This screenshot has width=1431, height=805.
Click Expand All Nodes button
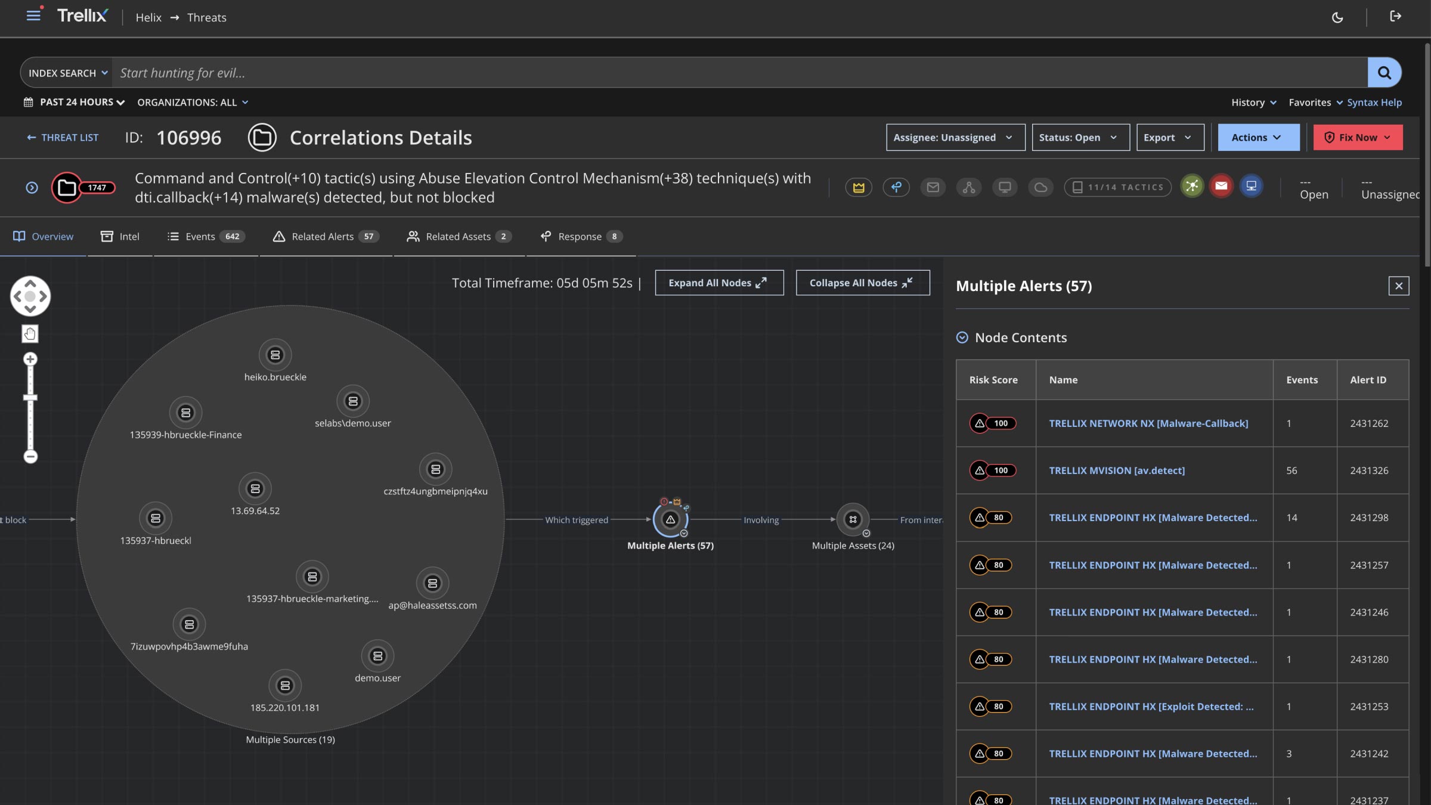[719, 283]
